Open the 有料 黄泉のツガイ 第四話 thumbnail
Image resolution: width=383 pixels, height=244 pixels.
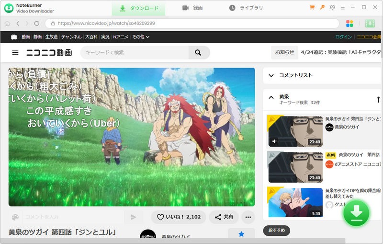pyautogui.click(x=295, y=167)
